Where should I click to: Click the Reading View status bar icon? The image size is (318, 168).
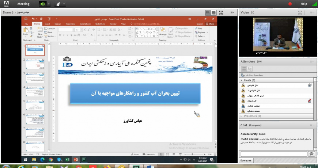tap(174, 154)
